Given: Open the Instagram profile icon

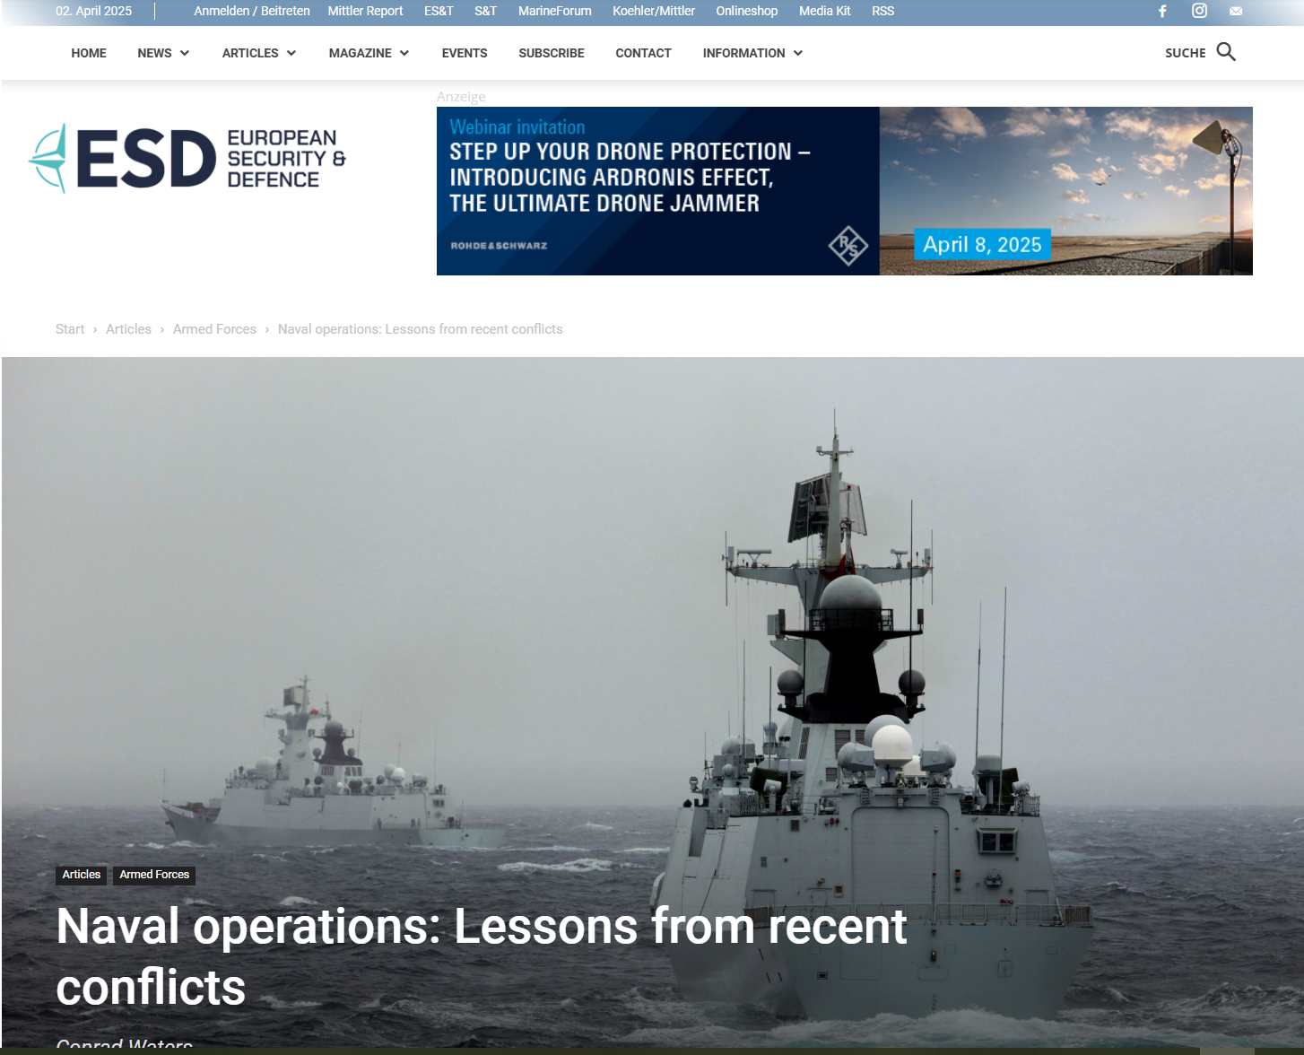Looking at the screenshot, I should 1199,11.
